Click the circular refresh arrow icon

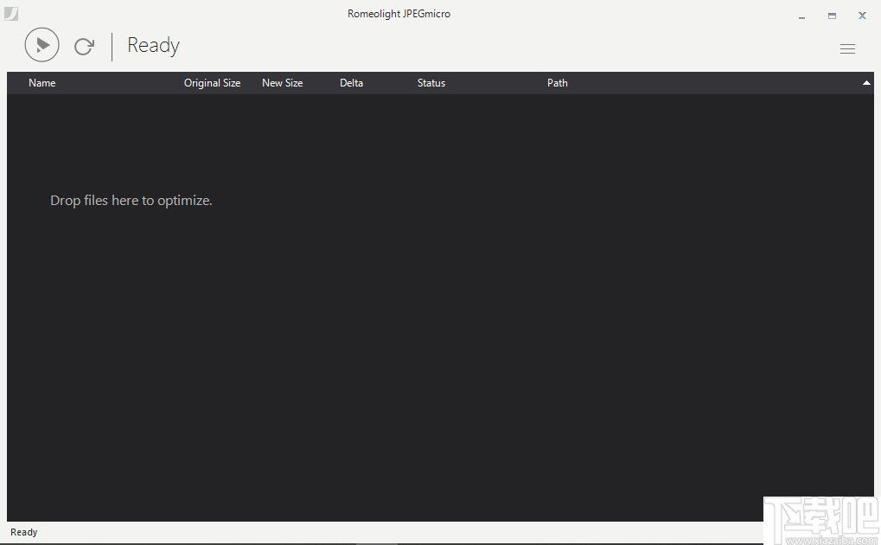click(x=84, y=46)
